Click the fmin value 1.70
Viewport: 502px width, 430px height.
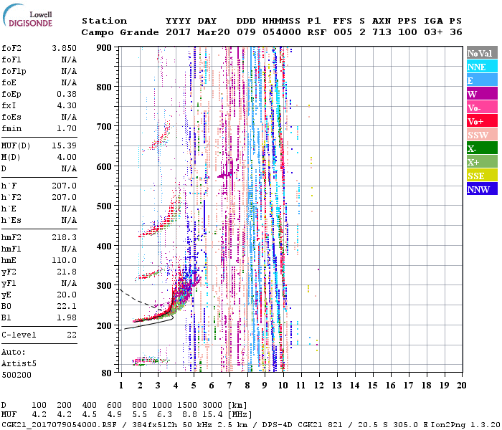tap(67, 128)
